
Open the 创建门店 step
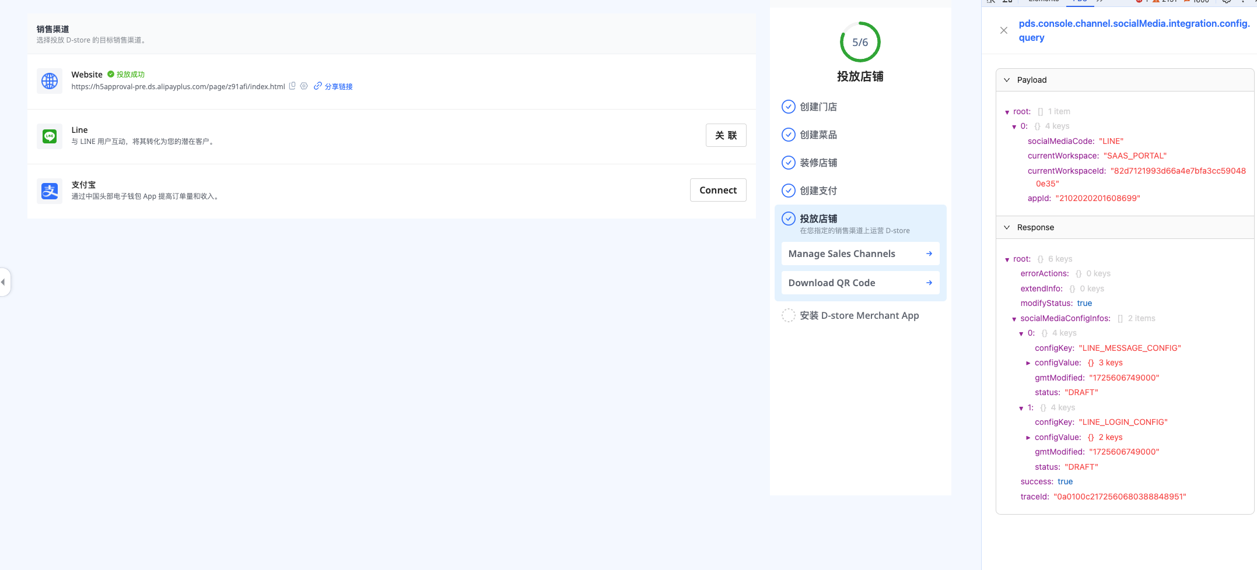pyautogui.click(x=818, y=107)
